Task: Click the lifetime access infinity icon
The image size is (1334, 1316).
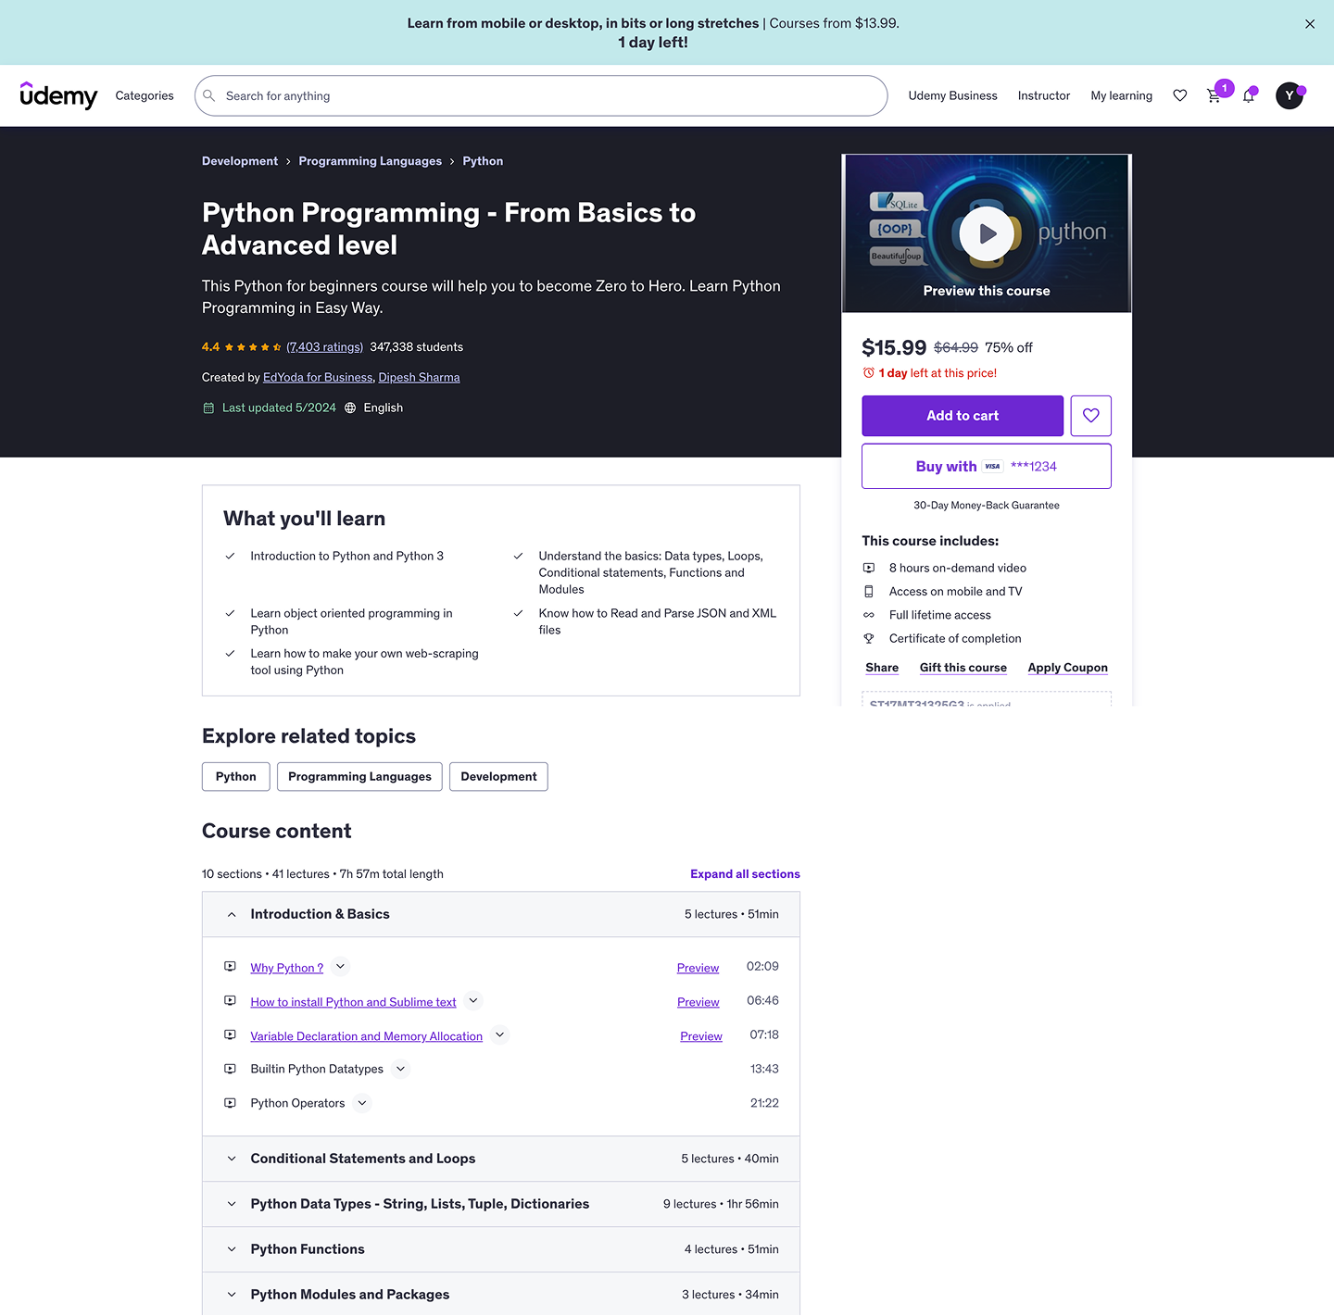Action: click(869, 615)
